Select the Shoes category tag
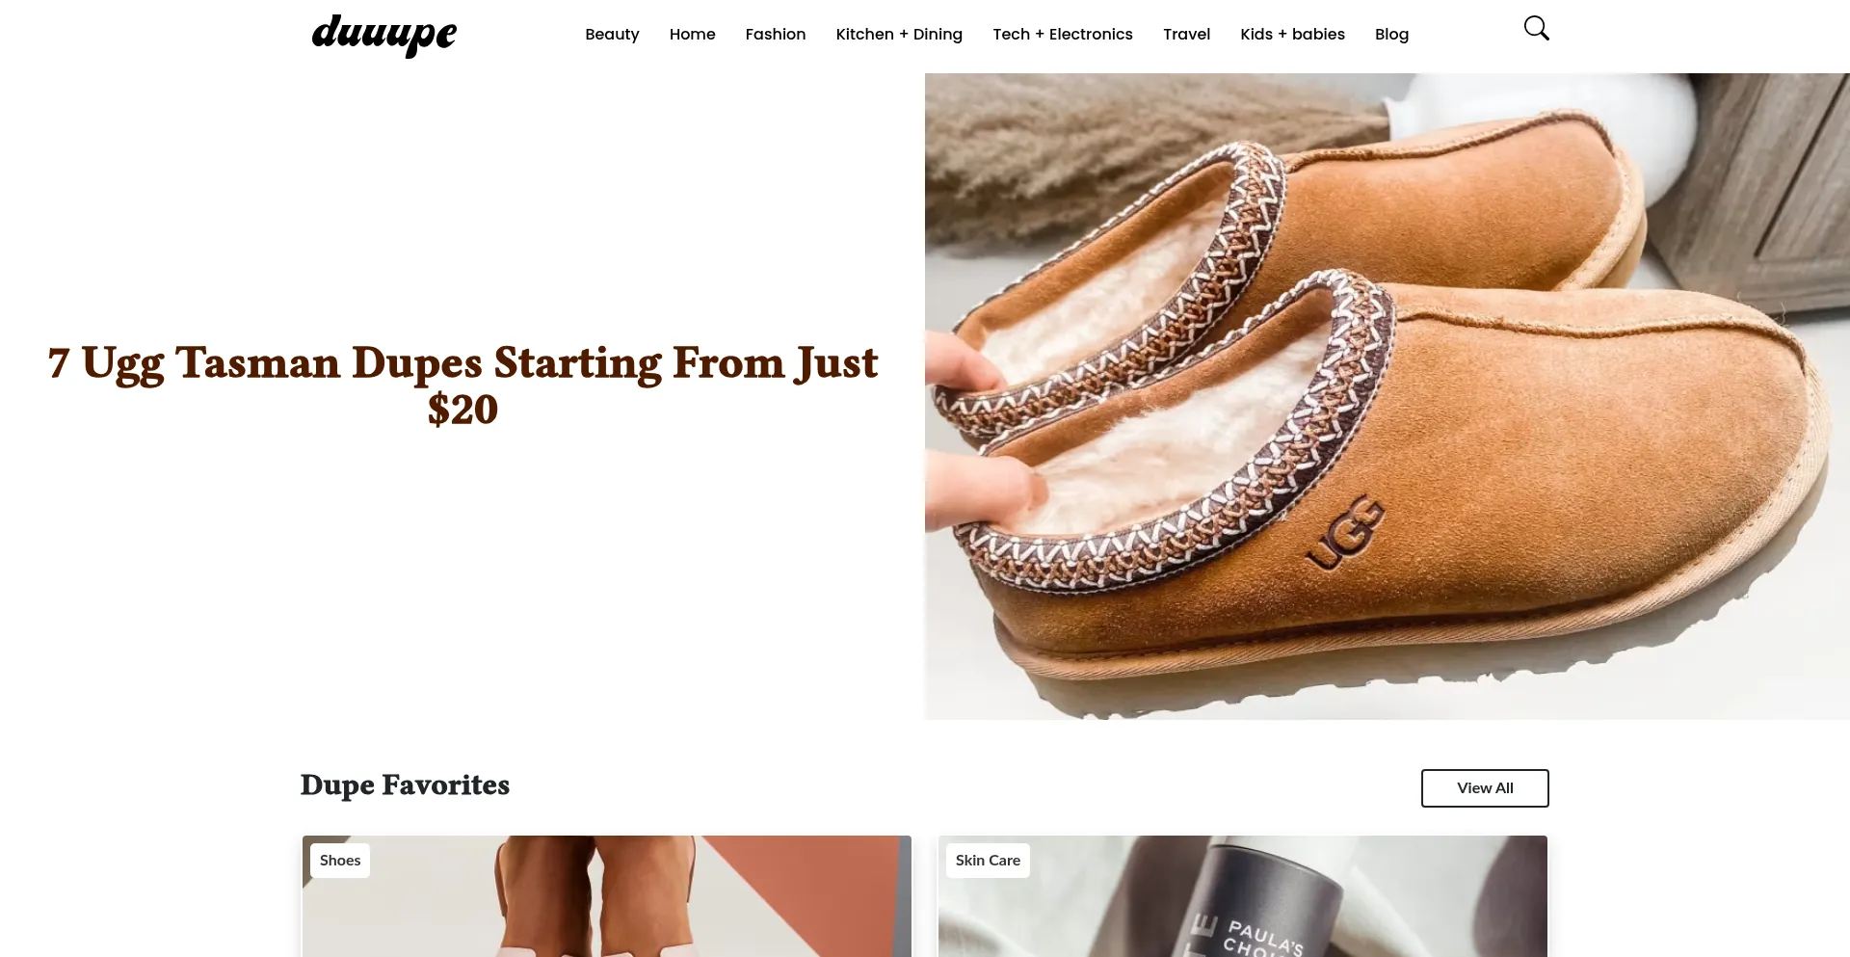Viewport: 1850px width, 957px height. click(x=340, y=861)
